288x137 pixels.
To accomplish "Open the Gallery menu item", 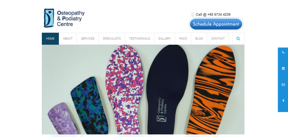I will 165,39.
